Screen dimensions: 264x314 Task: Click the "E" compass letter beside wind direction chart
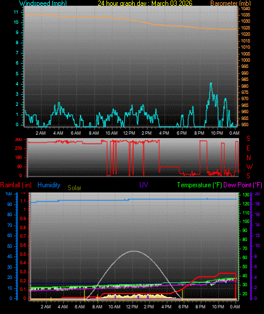(x=248, y=148)
